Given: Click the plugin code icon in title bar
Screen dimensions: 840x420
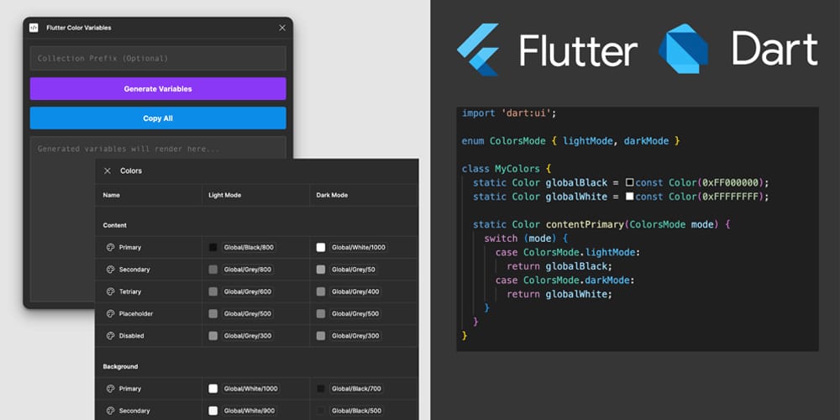Looking at the screenshot, I should 34,28.
